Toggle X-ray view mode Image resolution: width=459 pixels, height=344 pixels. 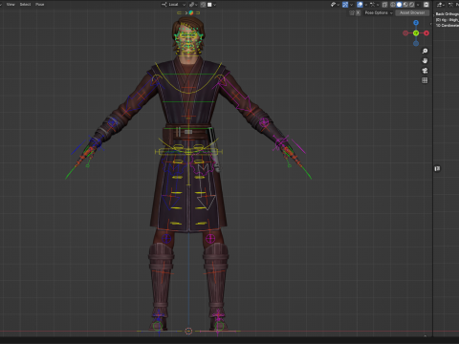pyautogui.click(x=384, y=5)
